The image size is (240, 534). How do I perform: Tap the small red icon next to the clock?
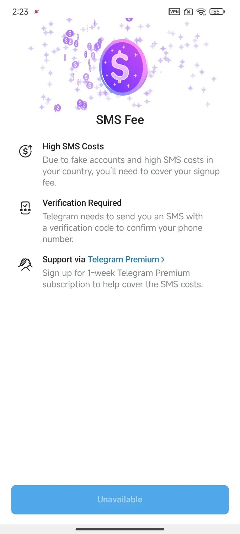(x=37, y=12)
